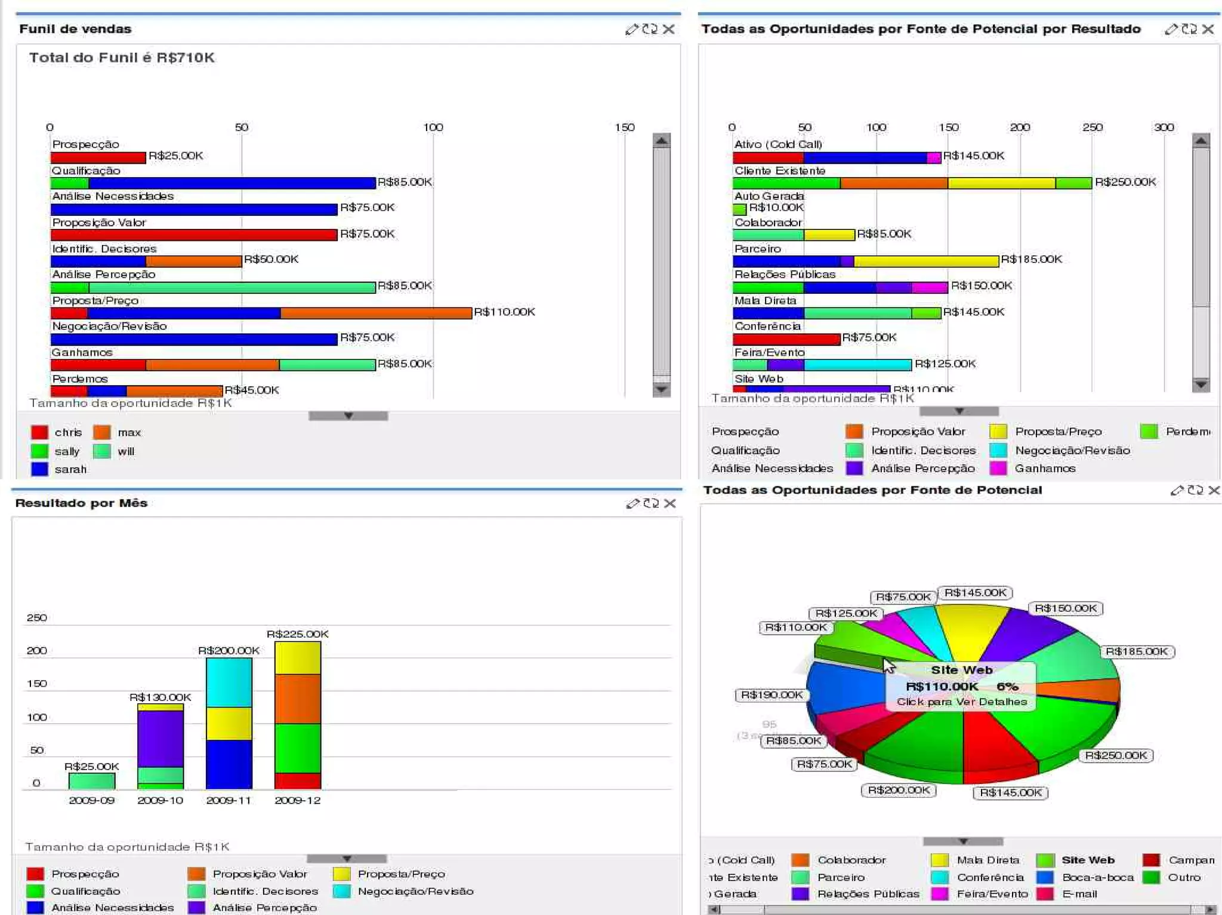Viewport: 1222px width, 915px height.
Task: Click edit pencil icon on Funil de vendas
Action: 631,29
